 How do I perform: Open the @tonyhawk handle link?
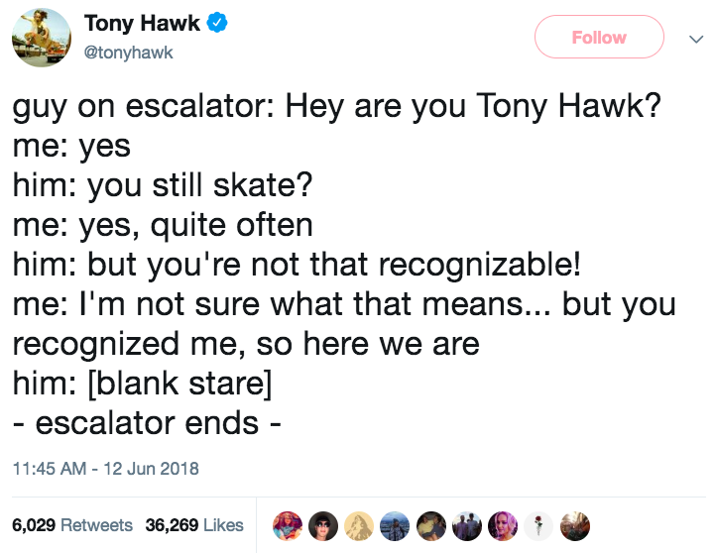(x=128, y=53)
